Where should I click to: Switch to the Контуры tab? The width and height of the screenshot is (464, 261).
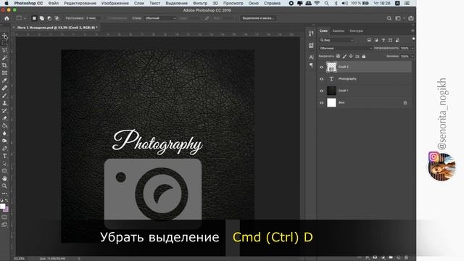pyautogui.click(x=356, y=30)
